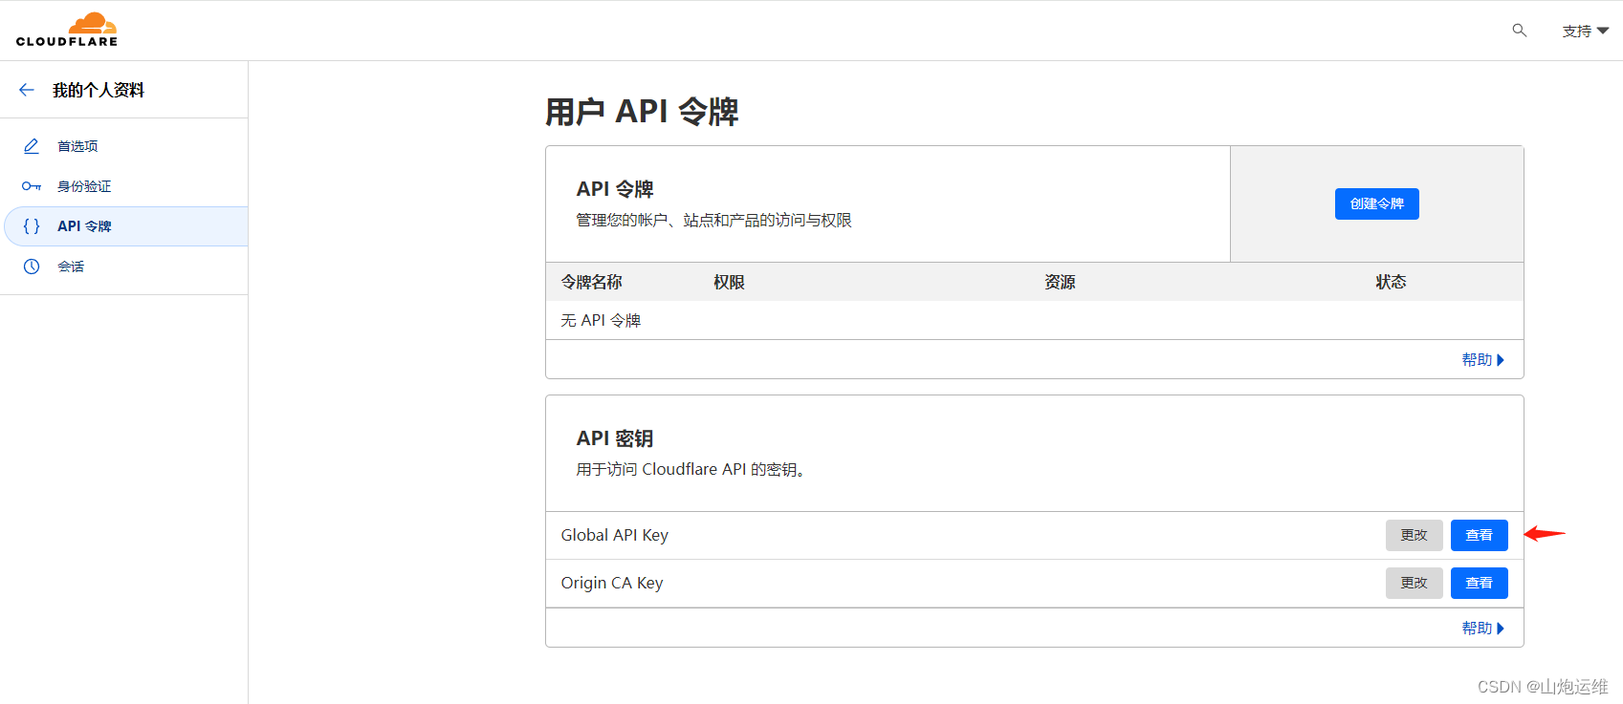Click 更改 for Origin CA Key
The width and height of the screenshot is (1623, 704).
tap(1414, 583)
